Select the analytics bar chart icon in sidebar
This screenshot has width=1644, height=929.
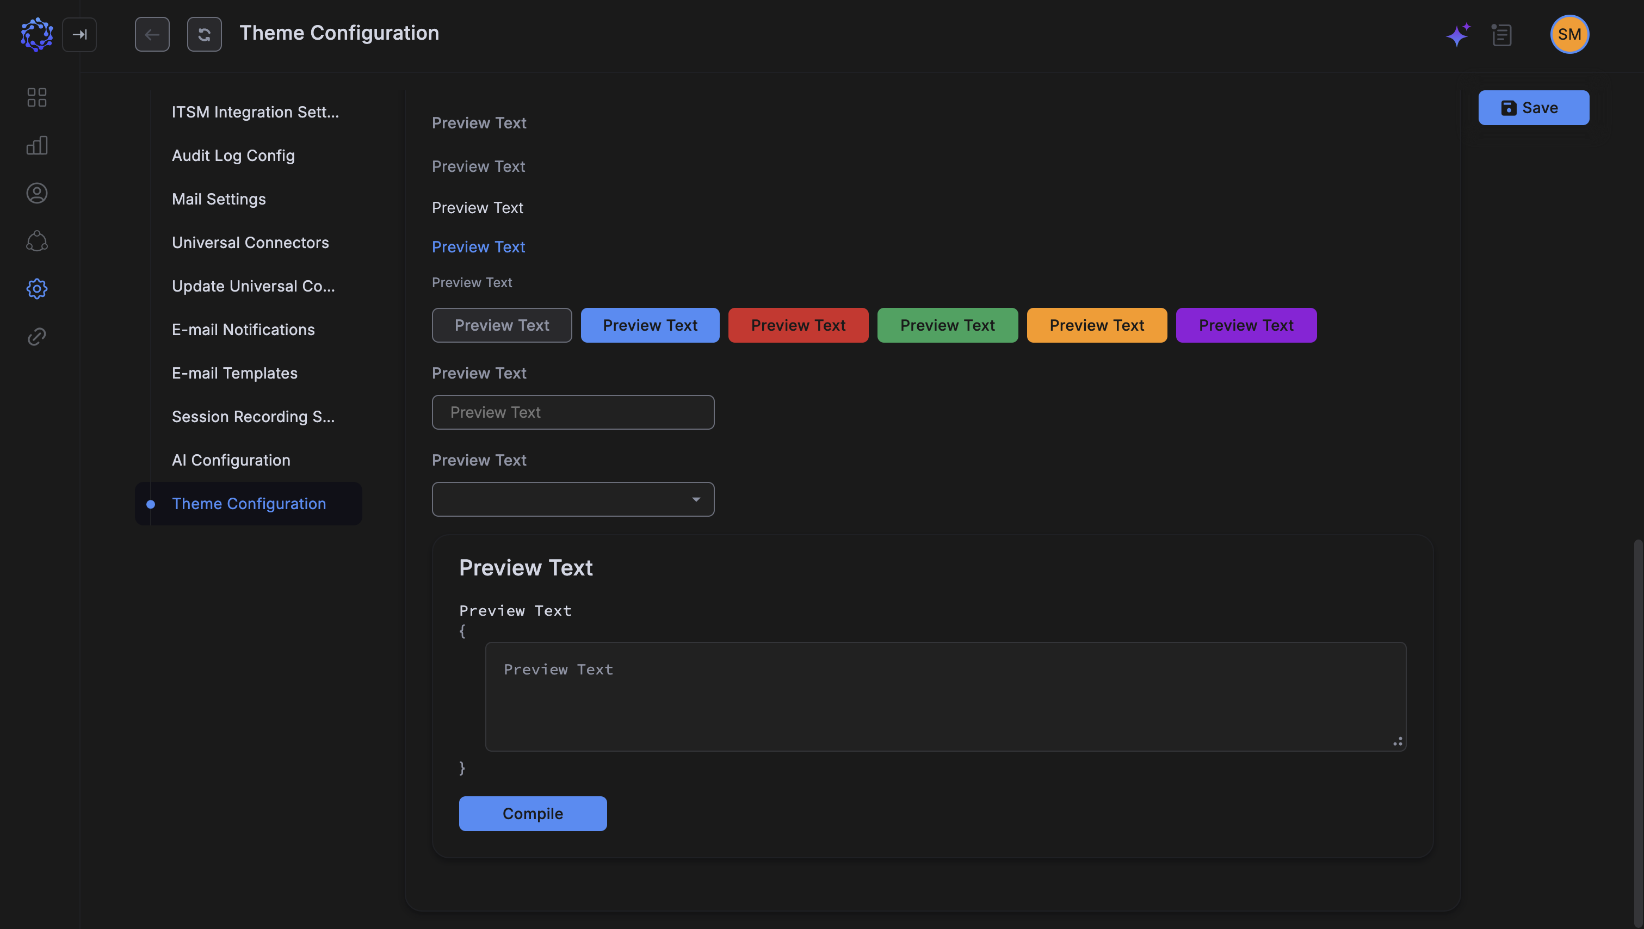[x=36, y=145]
